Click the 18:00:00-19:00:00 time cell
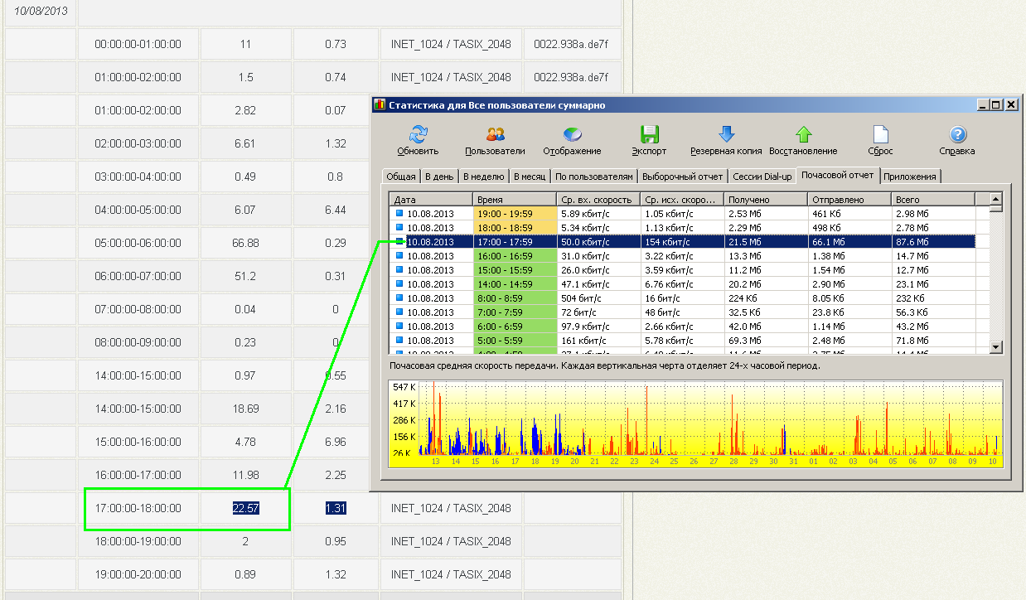 [x=138, y=541]
